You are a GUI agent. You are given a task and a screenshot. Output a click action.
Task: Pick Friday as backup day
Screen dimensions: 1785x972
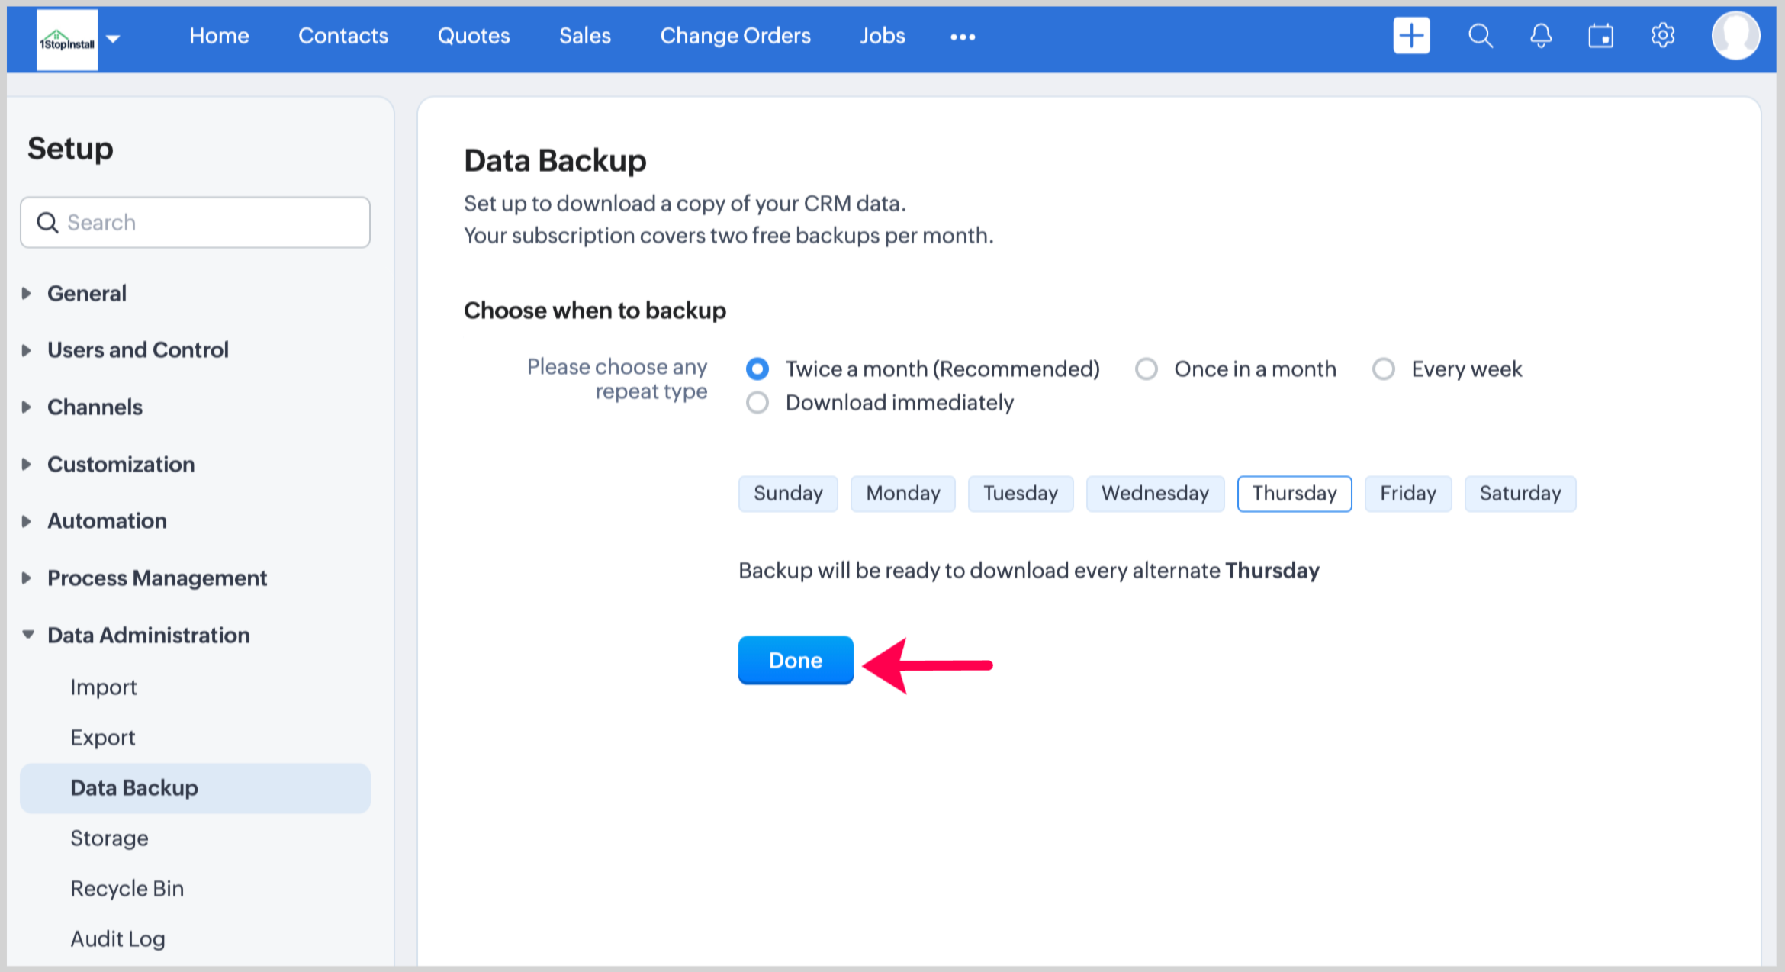coord(1407,494)
